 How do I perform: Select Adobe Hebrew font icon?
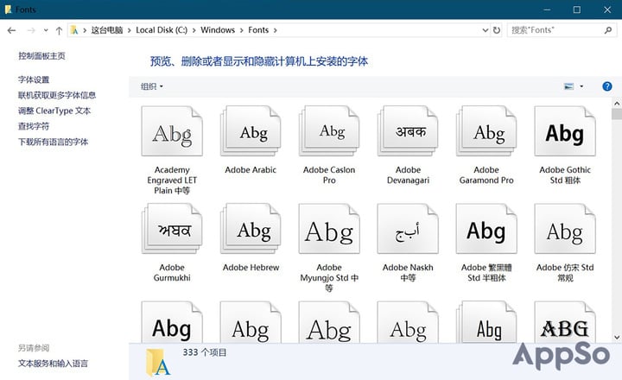click(251, 229)
